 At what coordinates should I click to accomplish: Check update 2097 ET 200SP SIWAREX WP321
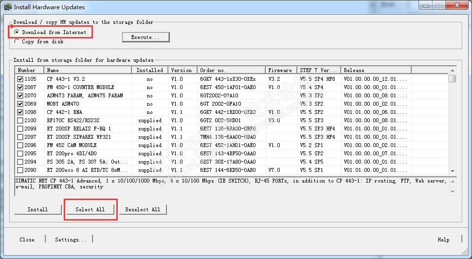click(x=20, y=137)
